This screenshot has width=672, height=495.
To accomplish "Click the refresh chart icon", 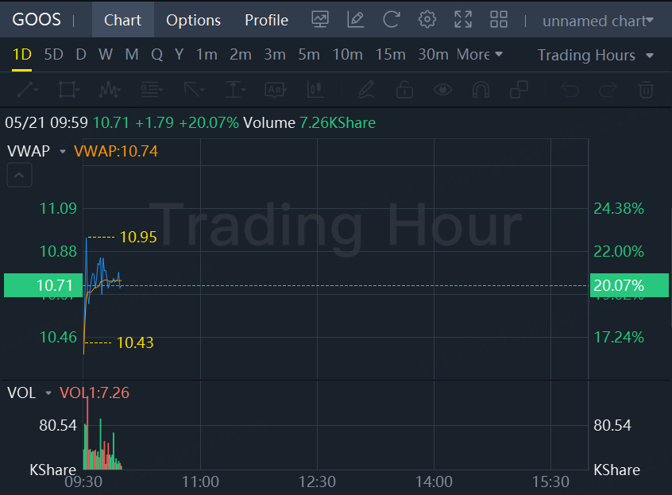I will [392, 19].
